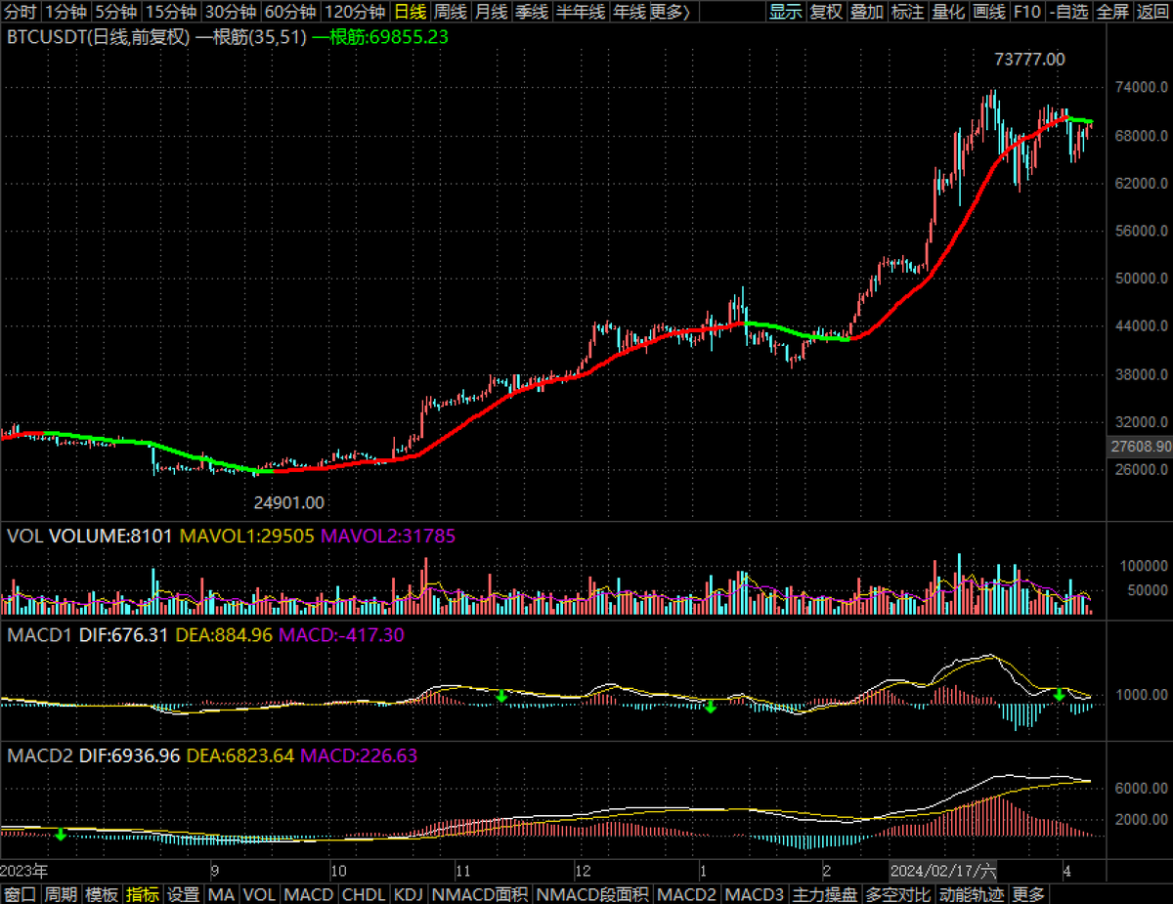Choose the 60分钟 timeframe
The image size is (1173, 904).
pyautogui.click(x=291, y=12)
